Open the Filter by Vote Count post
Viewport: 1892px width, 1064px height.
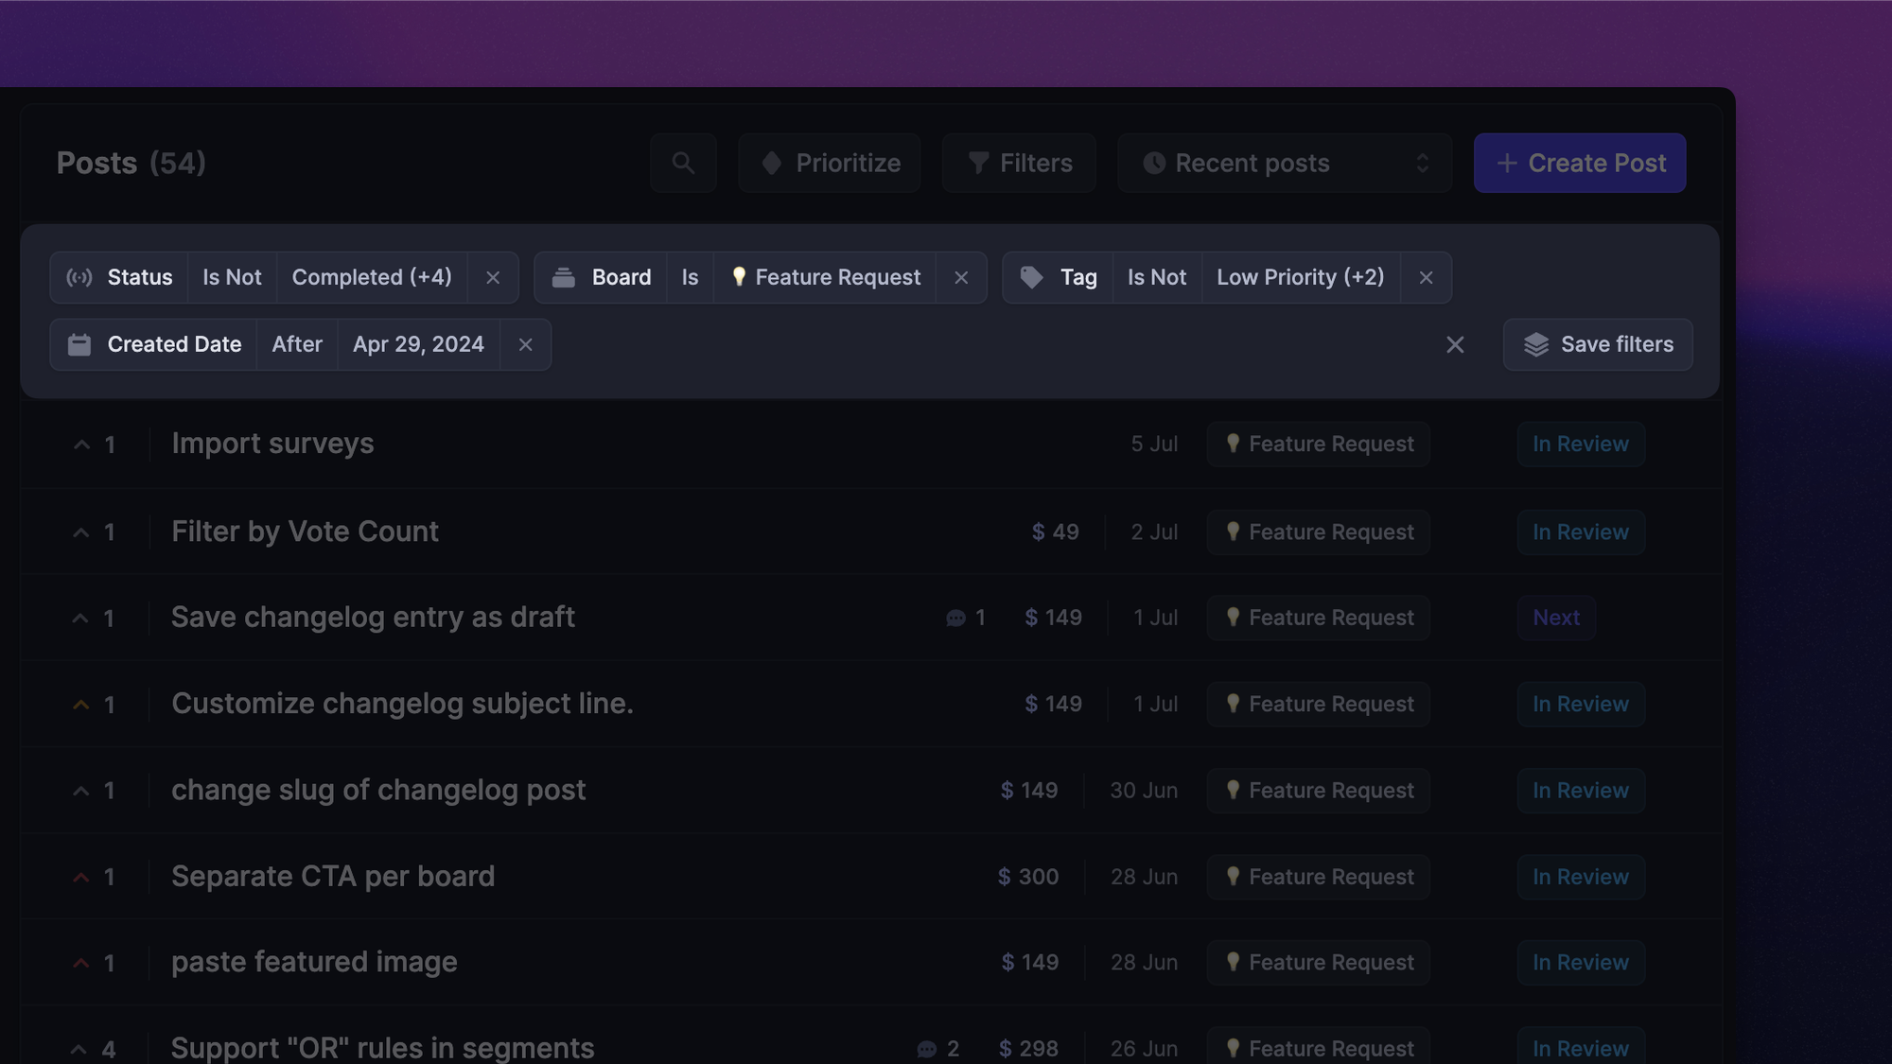pyautogui.click(x=305, y=532)
